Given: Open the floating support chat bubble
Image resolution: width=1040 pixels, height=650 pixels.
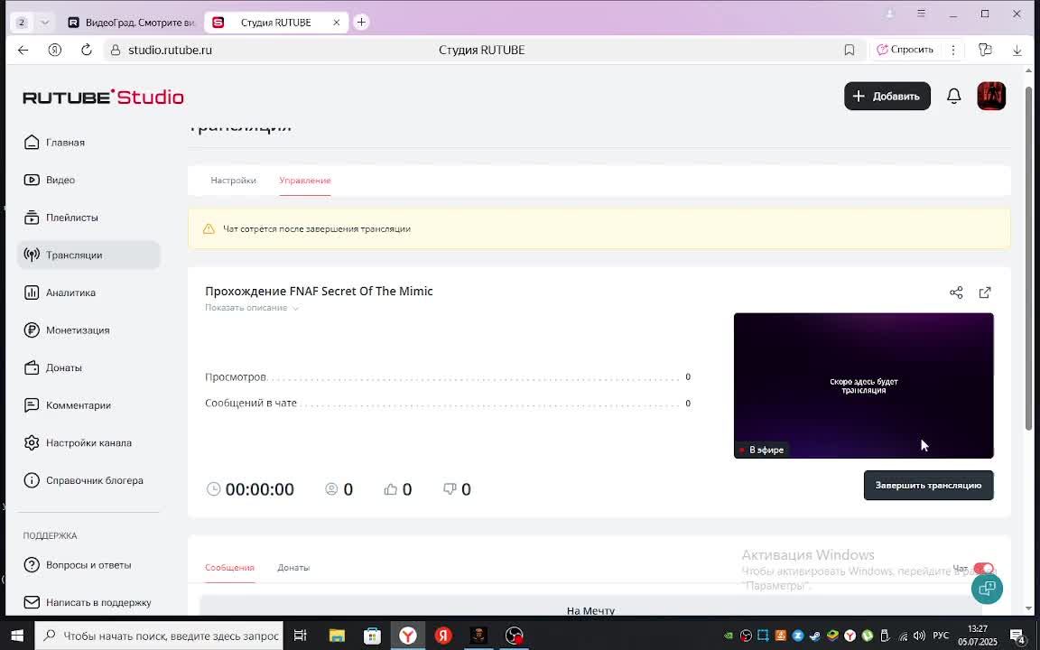Looking at the screenshot, I should pyautogui.click(x=987, y=589).
